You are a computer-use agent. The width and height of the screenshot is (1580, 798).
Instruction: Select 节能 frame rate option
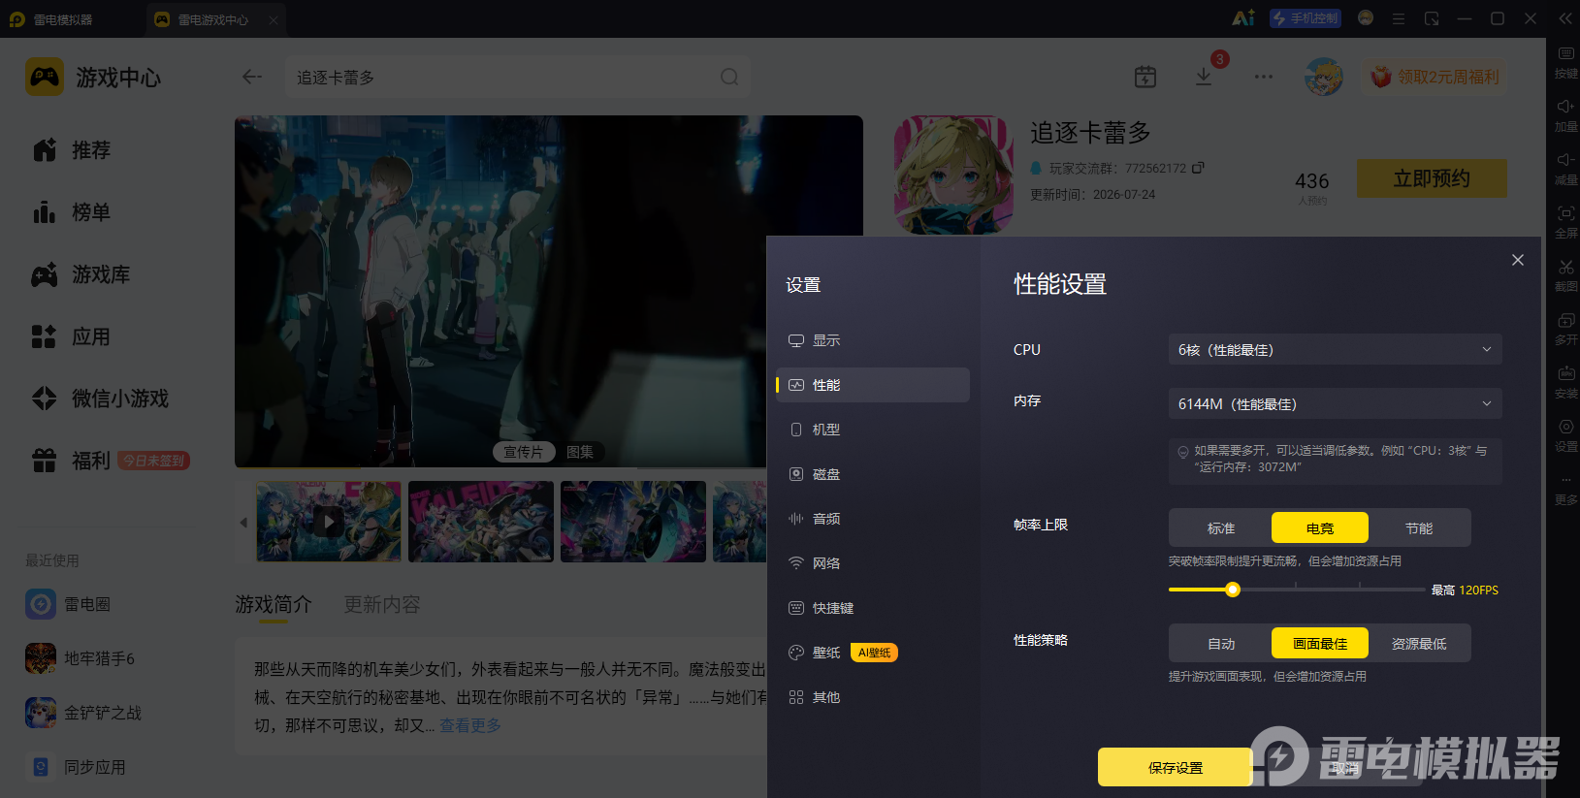point(1419,527)
